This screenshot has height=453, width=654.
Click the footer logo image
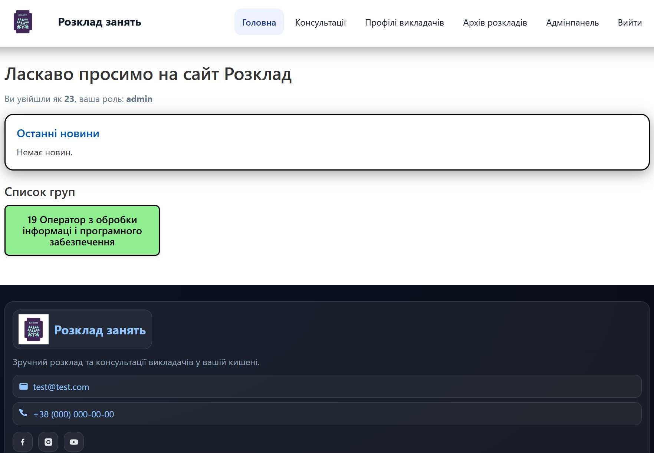pyautogui.click(x=33, y=330)
